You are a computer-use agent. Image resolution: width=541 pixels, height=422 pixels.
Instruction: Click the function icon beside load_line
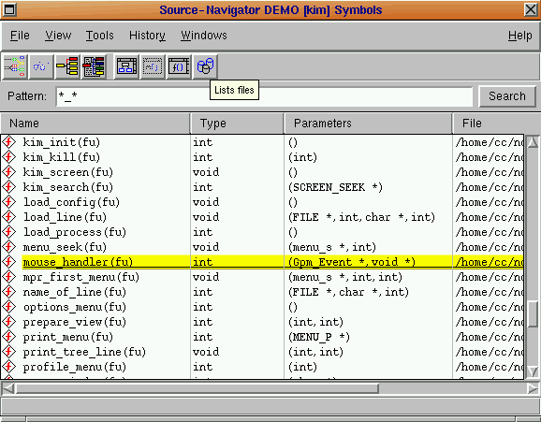tap(9, 217)
